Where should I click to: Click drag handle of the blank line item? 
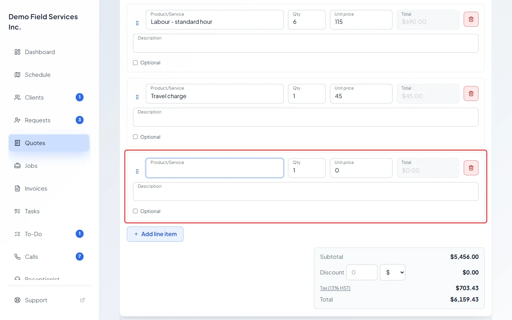[x=137, y=171]
